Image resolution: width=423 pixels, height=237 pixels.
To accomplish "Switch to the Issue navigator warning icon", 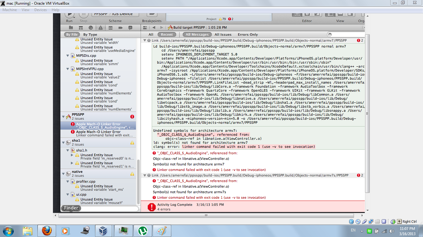I will (101, 28).
